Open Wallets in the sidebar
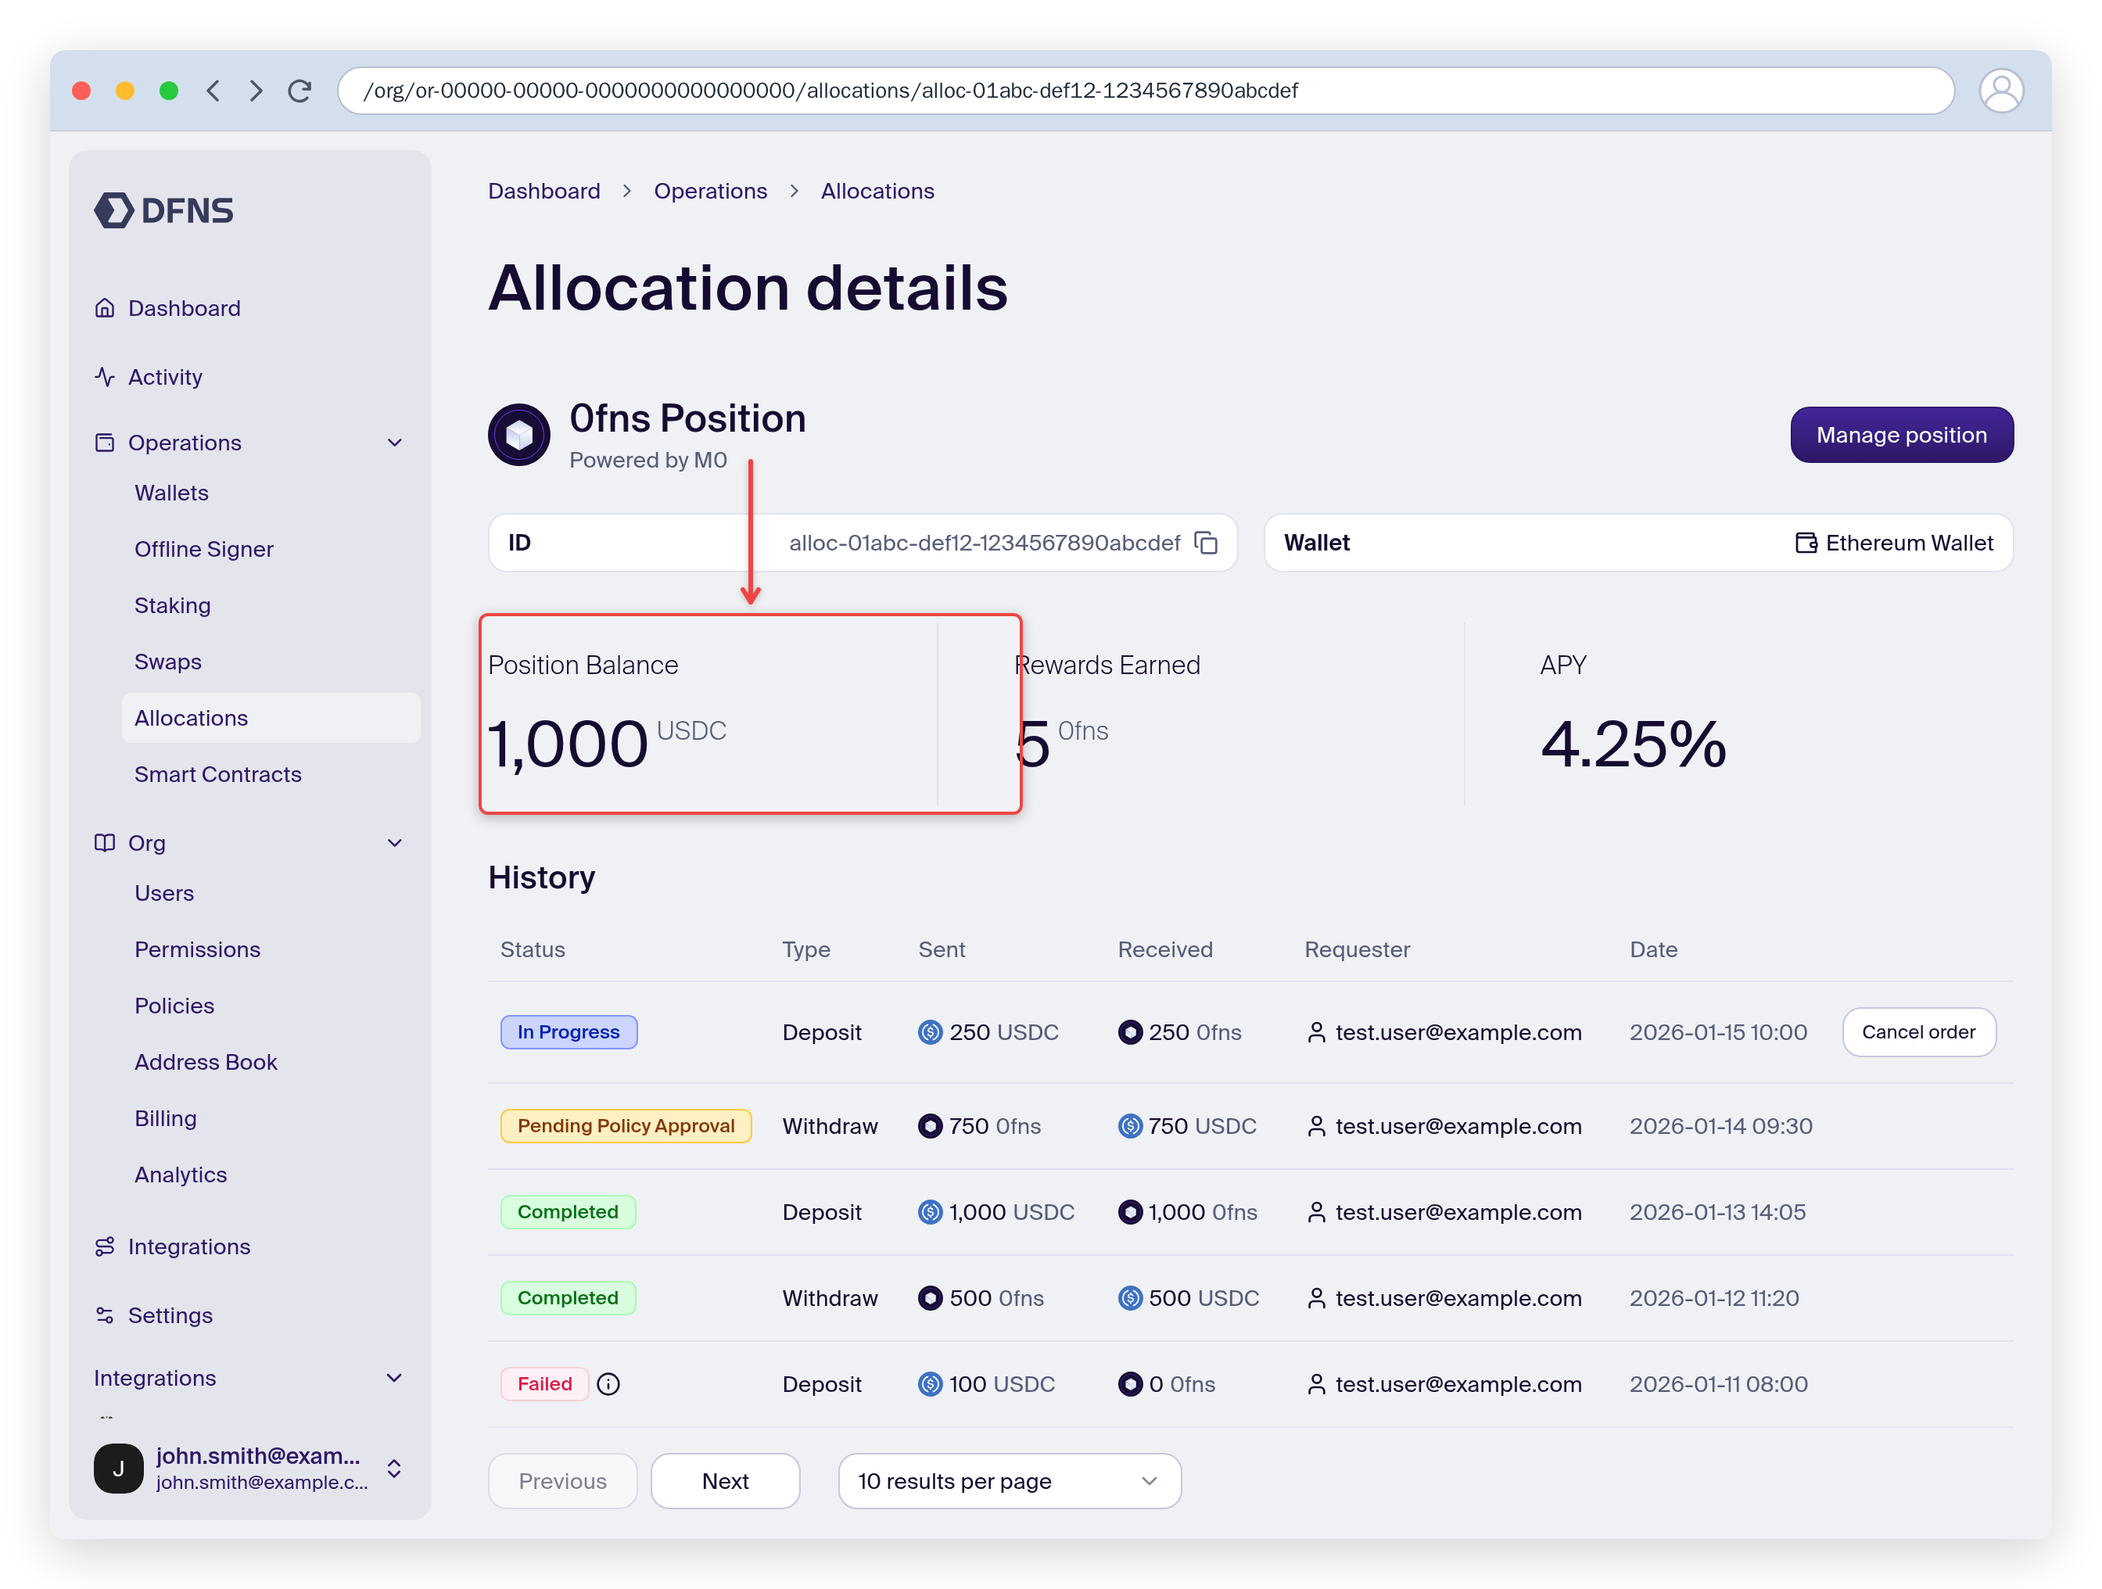Image resolution: width=2102 pixels, height=1589 pixels. (171, 493)
